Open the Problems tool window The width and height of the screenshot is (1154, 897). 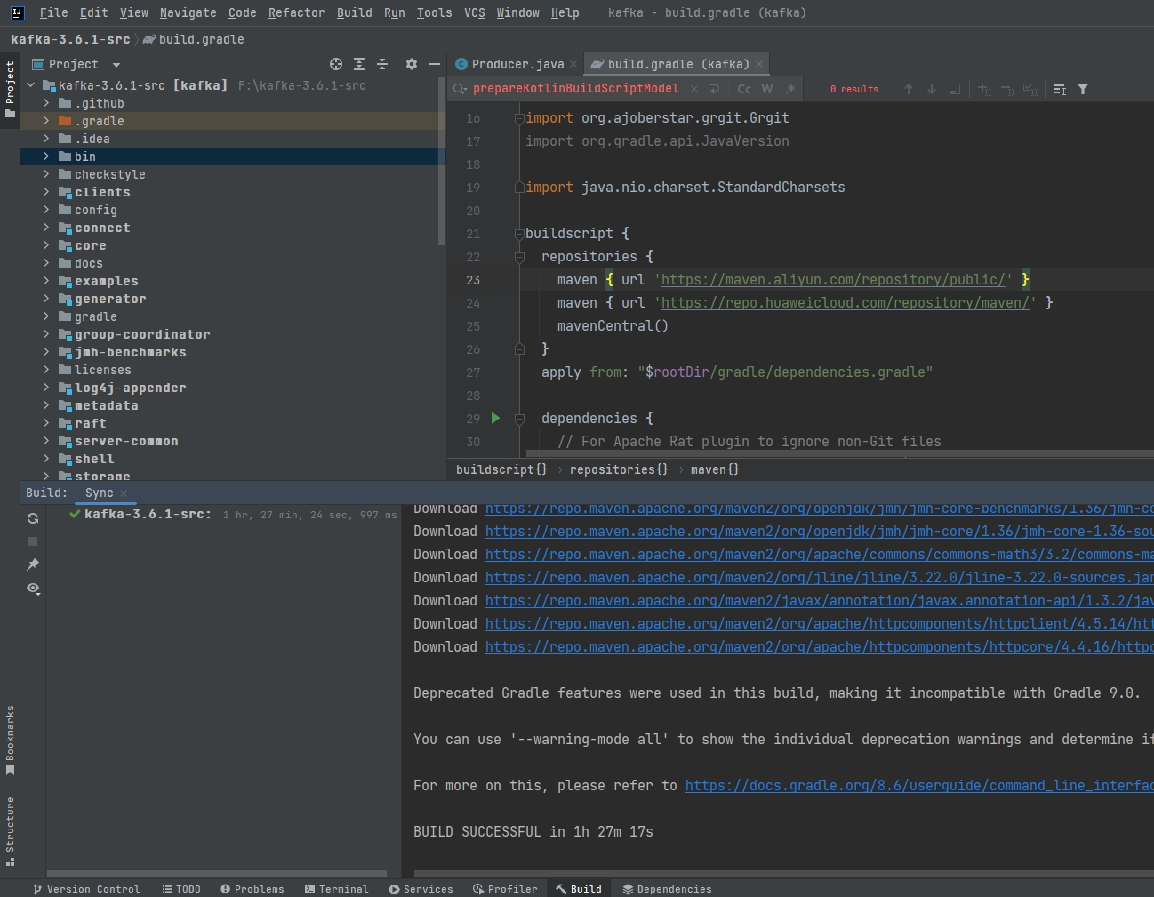(252, 889)
